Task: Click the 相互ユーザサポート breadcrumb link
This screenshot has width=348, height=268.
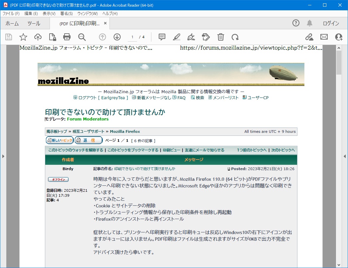Action: pos(88,132)
